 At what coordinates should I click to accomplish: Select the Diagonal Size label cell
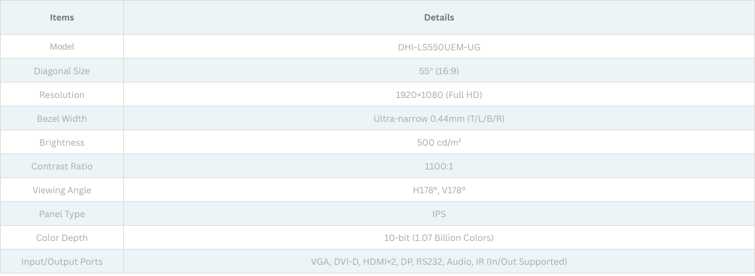(62, 71)
